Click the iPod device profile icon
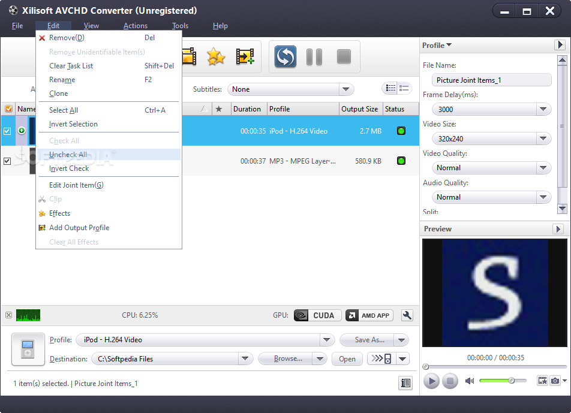Screen dimensions: 571x413 (x=28, y=349)
